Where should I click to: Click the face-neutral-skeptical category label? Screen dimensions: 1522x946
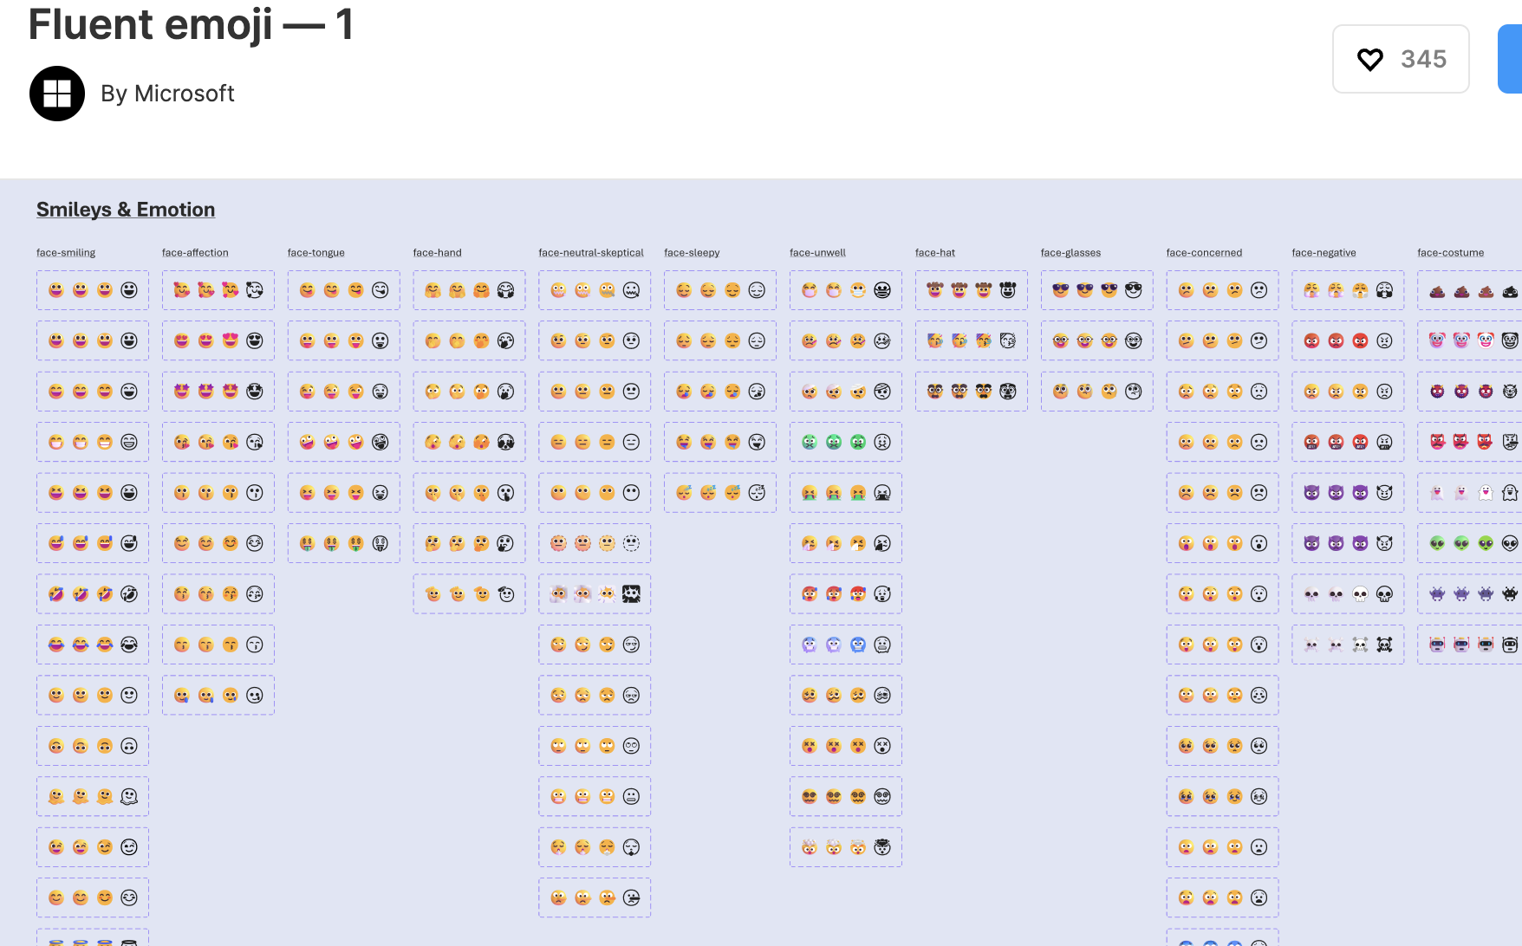pyautogui.click(x=590, y=253)
